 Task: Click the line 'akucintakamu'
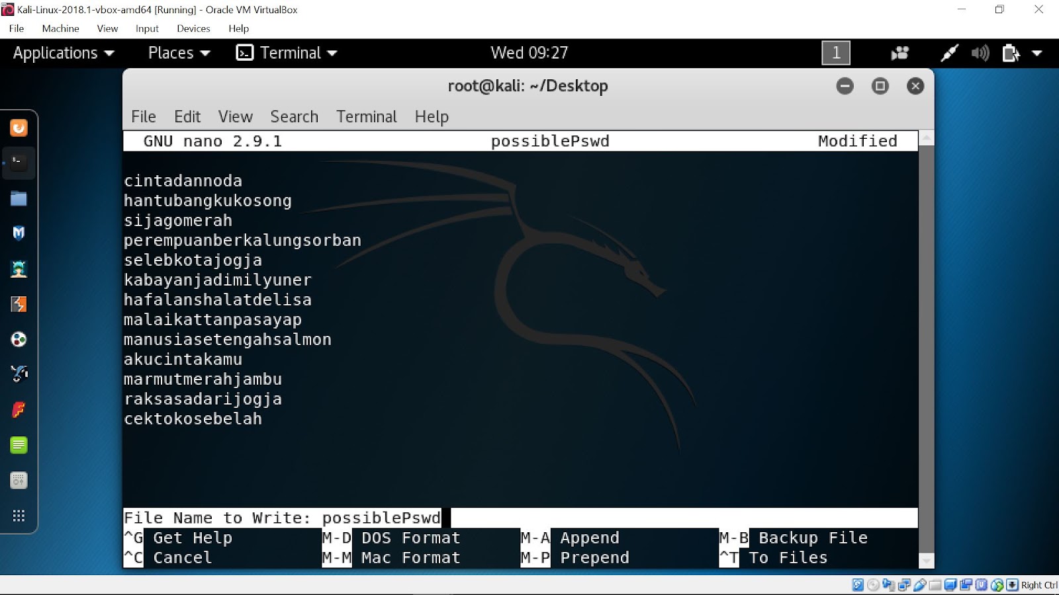[183, 360]
